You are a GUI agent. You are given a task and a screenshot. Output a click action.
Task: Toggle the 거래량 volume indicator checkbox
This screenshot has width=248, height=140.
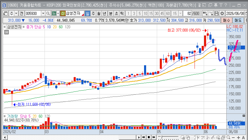tap(4, 116)
